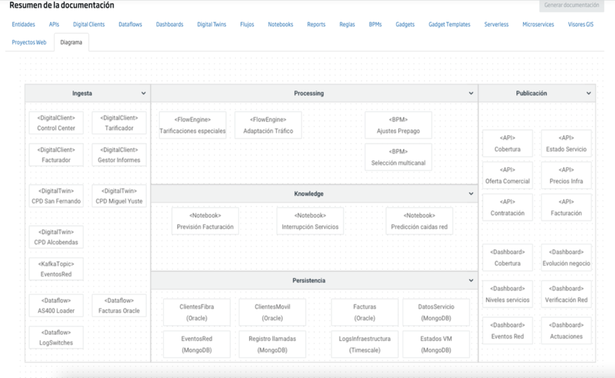615x378 pixels.
Task: Select the Tarificador DigitalClient node
Action: coord(119,123)
